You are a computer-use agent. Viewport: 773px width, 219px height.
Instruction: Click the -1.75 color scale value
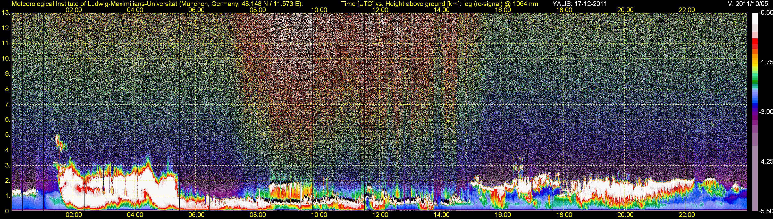coord(766,62)
